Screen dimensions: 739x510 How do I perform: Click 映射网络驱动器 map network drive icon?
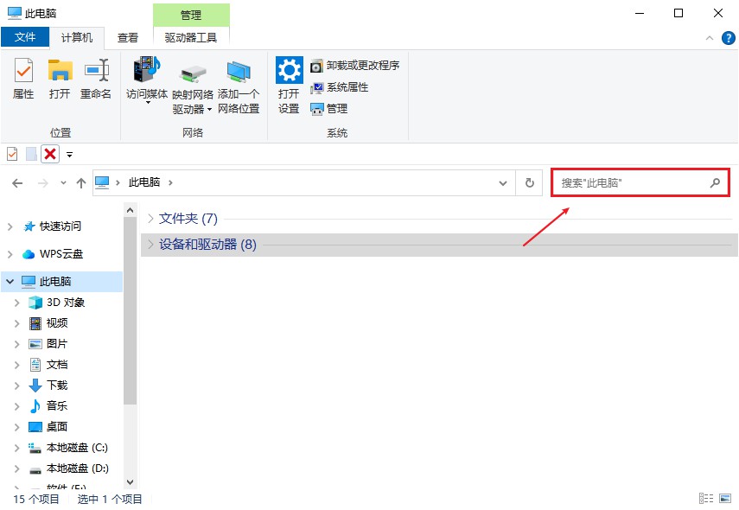coord(192,73)
